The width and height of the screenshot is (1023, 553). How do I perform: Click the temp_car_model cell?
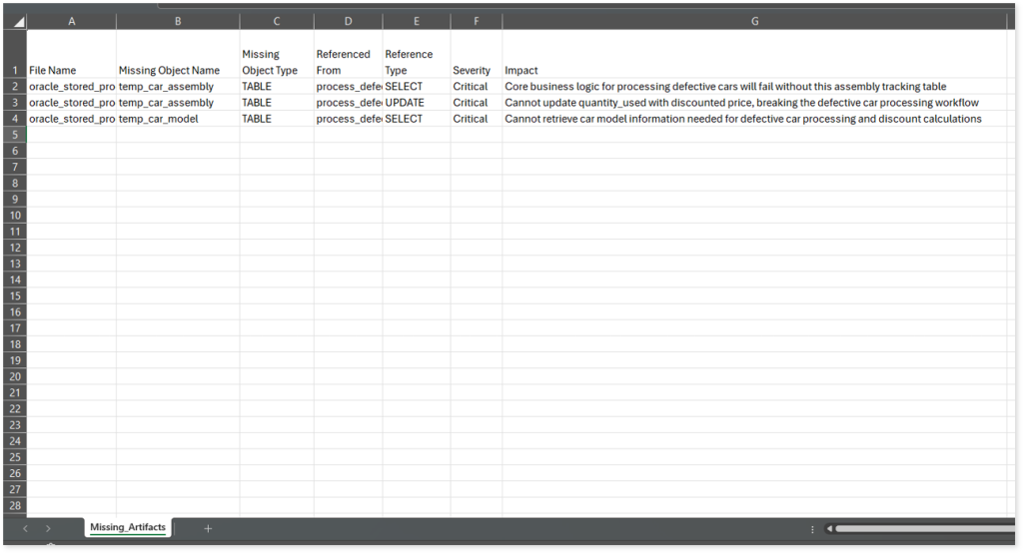pos(178,119)
